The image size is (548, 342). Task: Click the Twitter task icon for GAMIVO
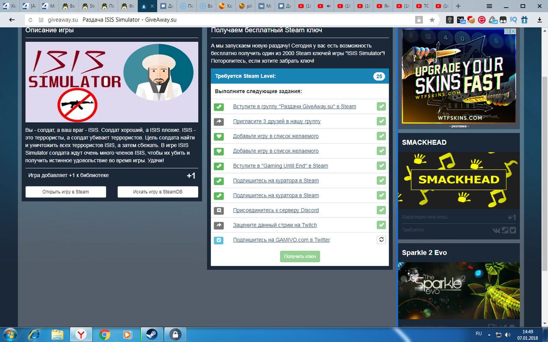pyautogui.click(x=219, y=240)
